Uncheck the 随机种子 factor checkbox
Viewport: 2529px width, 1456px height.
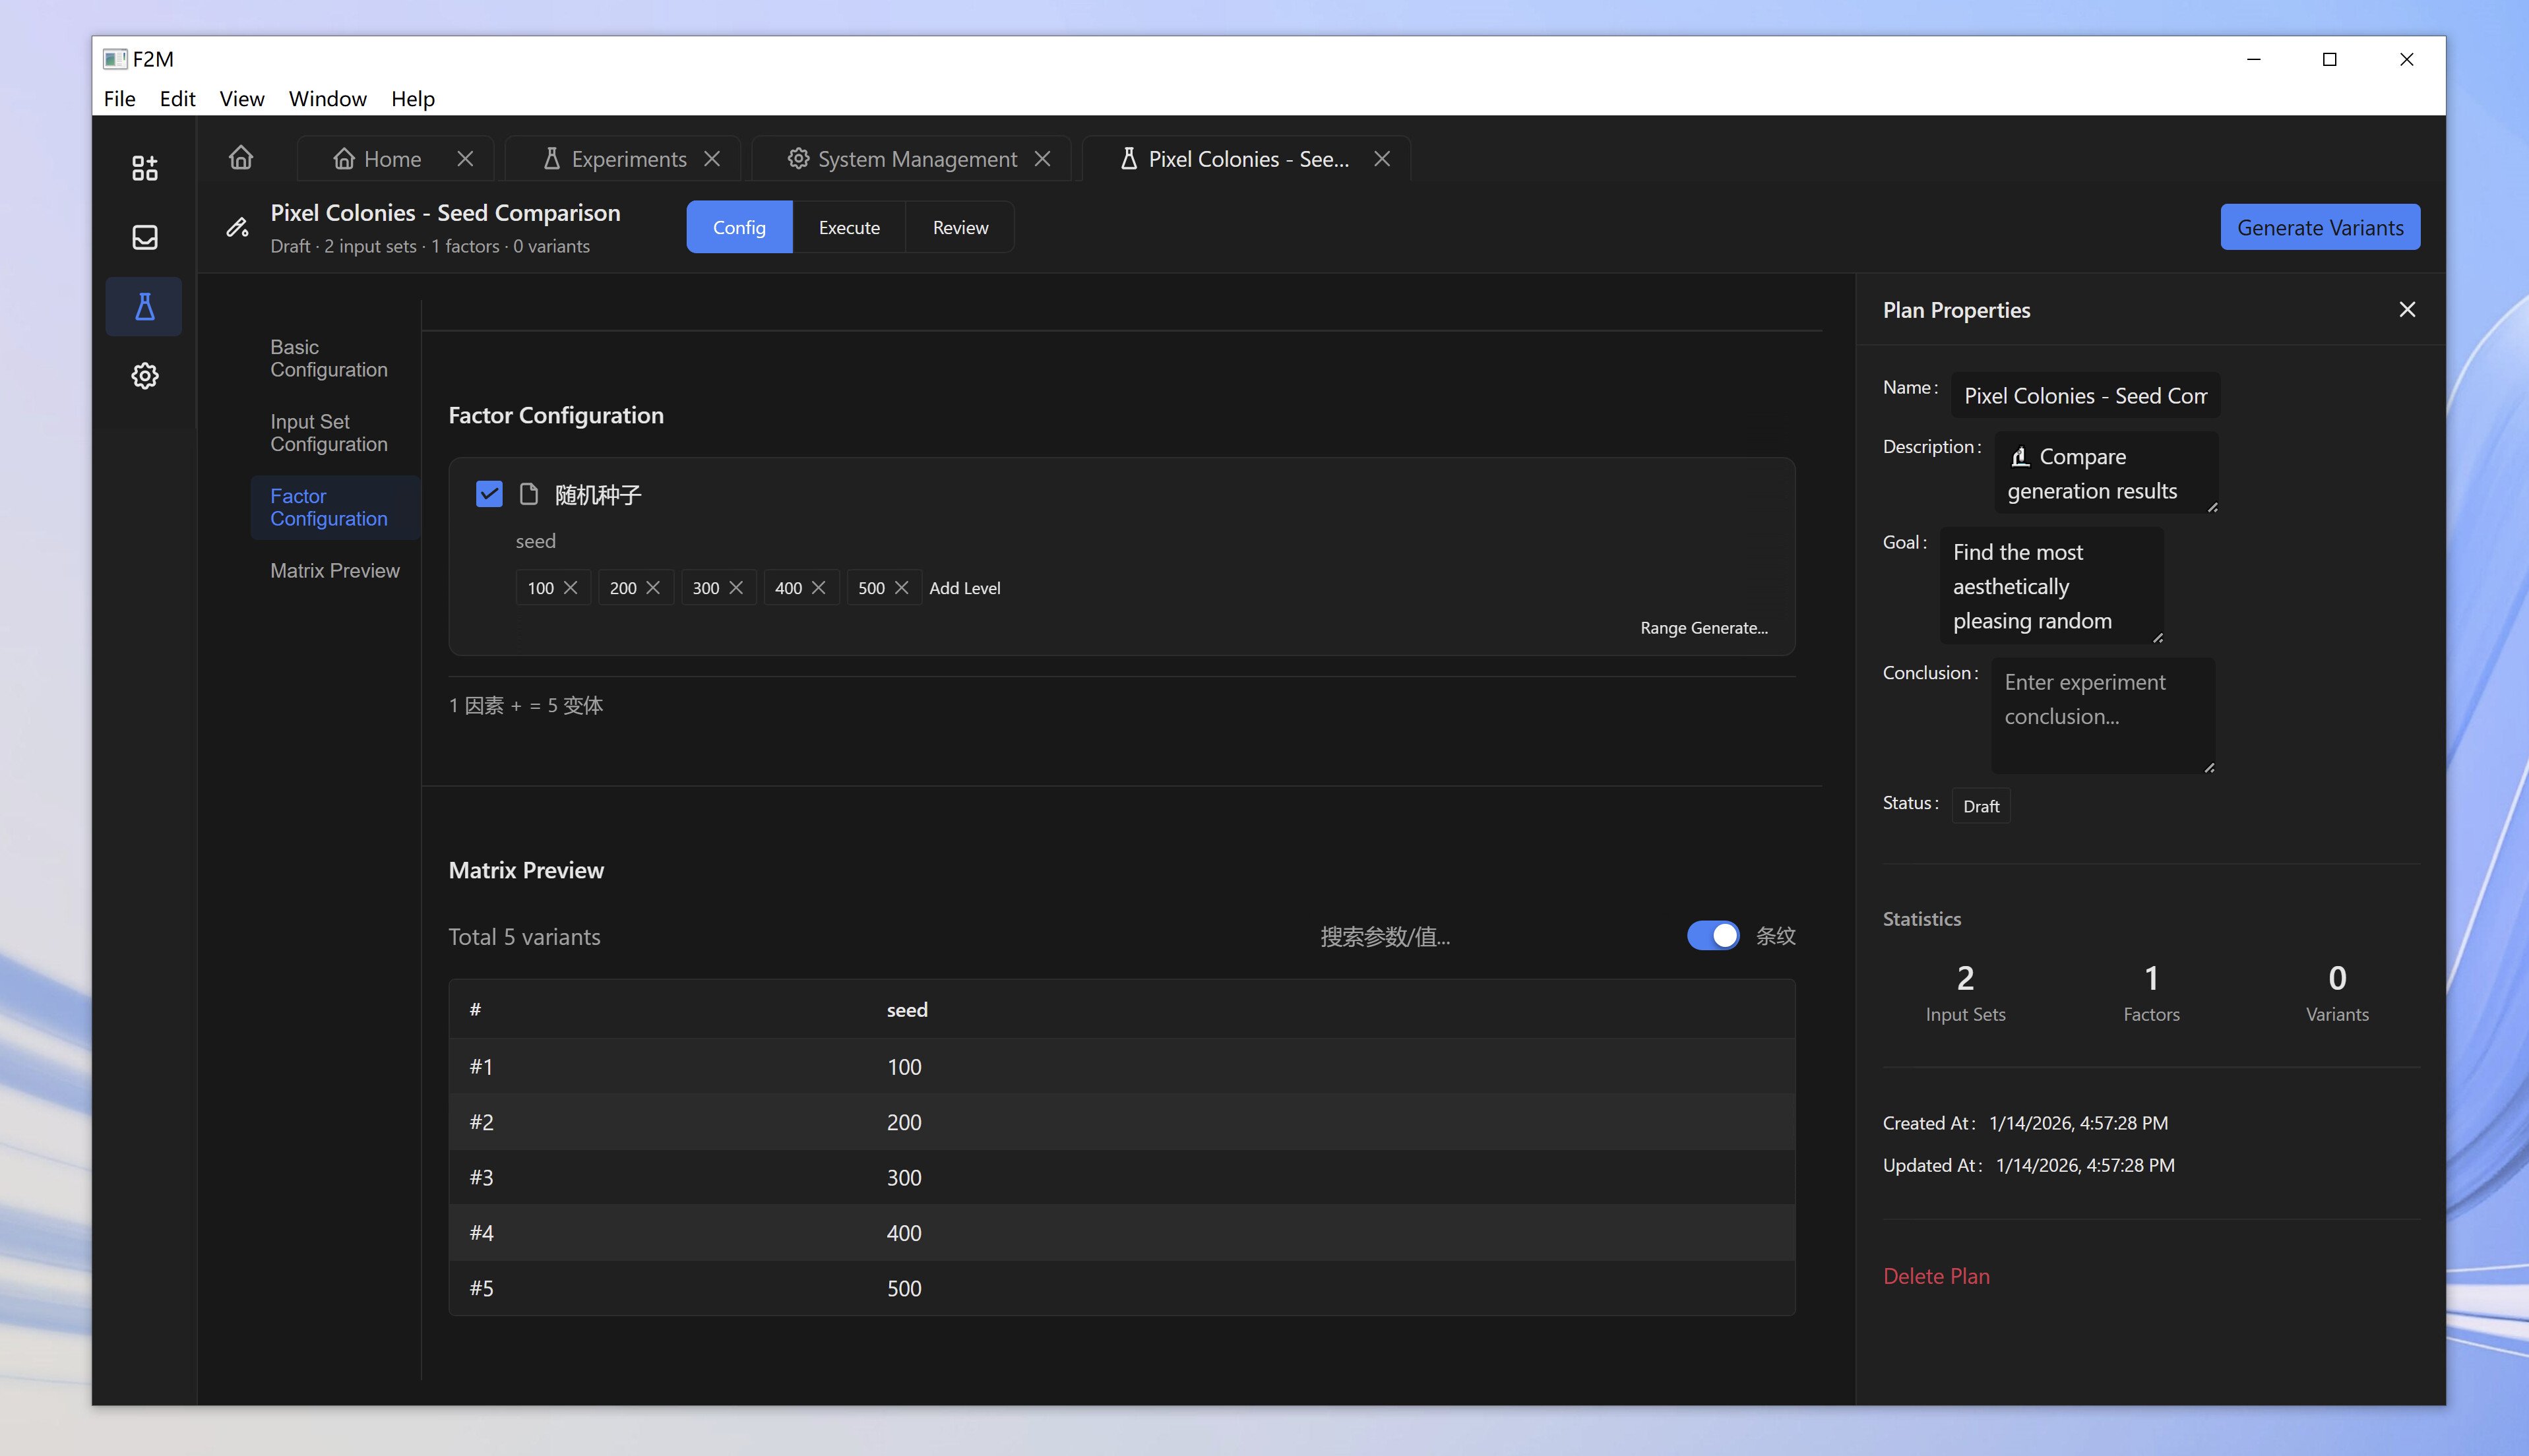click(x=488, y=494)
